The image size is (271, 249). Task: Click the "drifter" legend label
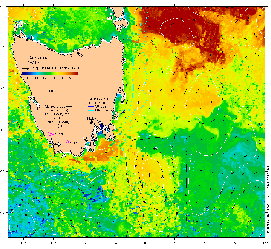[x=59, y=134]
